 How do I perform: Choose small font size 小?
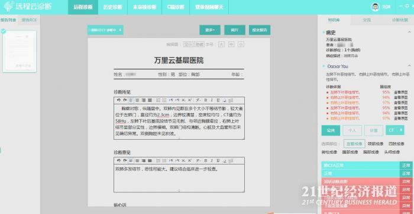pyautogui.click(x=241, y=44)
